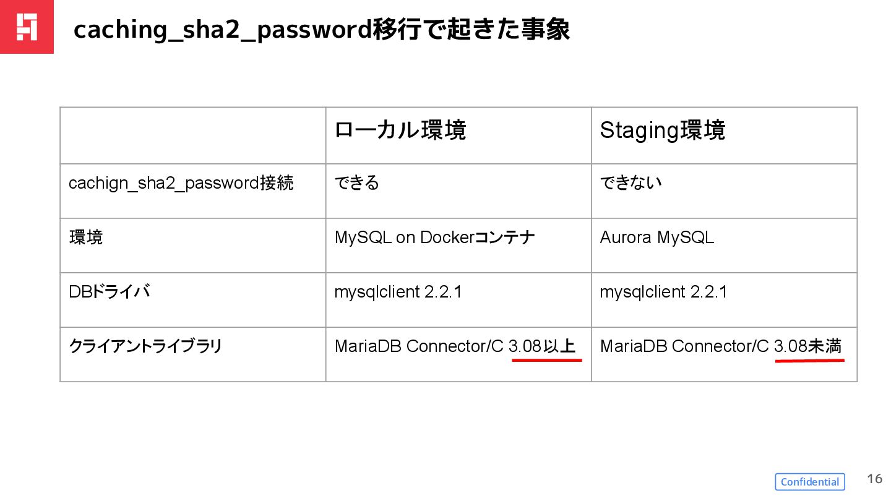891x501 pixels.
Task: Click the Confidential badge
Action: [x=810, y=482]
